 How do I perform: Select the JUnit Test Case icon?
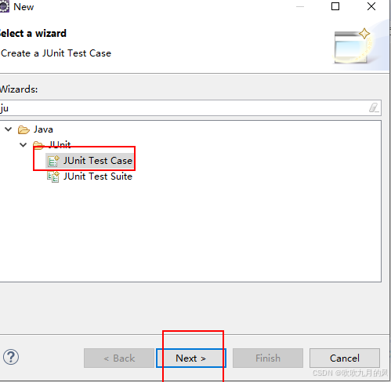point(53,161)
